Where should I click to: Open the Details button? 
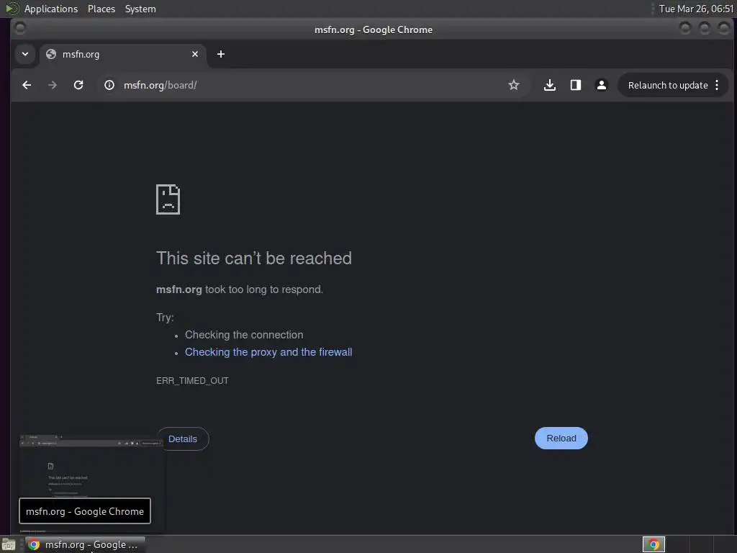coord(183,439)
